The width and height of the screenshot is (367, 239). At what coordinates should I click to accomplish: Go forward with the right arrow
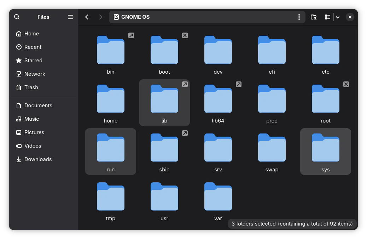pyautogui.click(x=100, y=17)
